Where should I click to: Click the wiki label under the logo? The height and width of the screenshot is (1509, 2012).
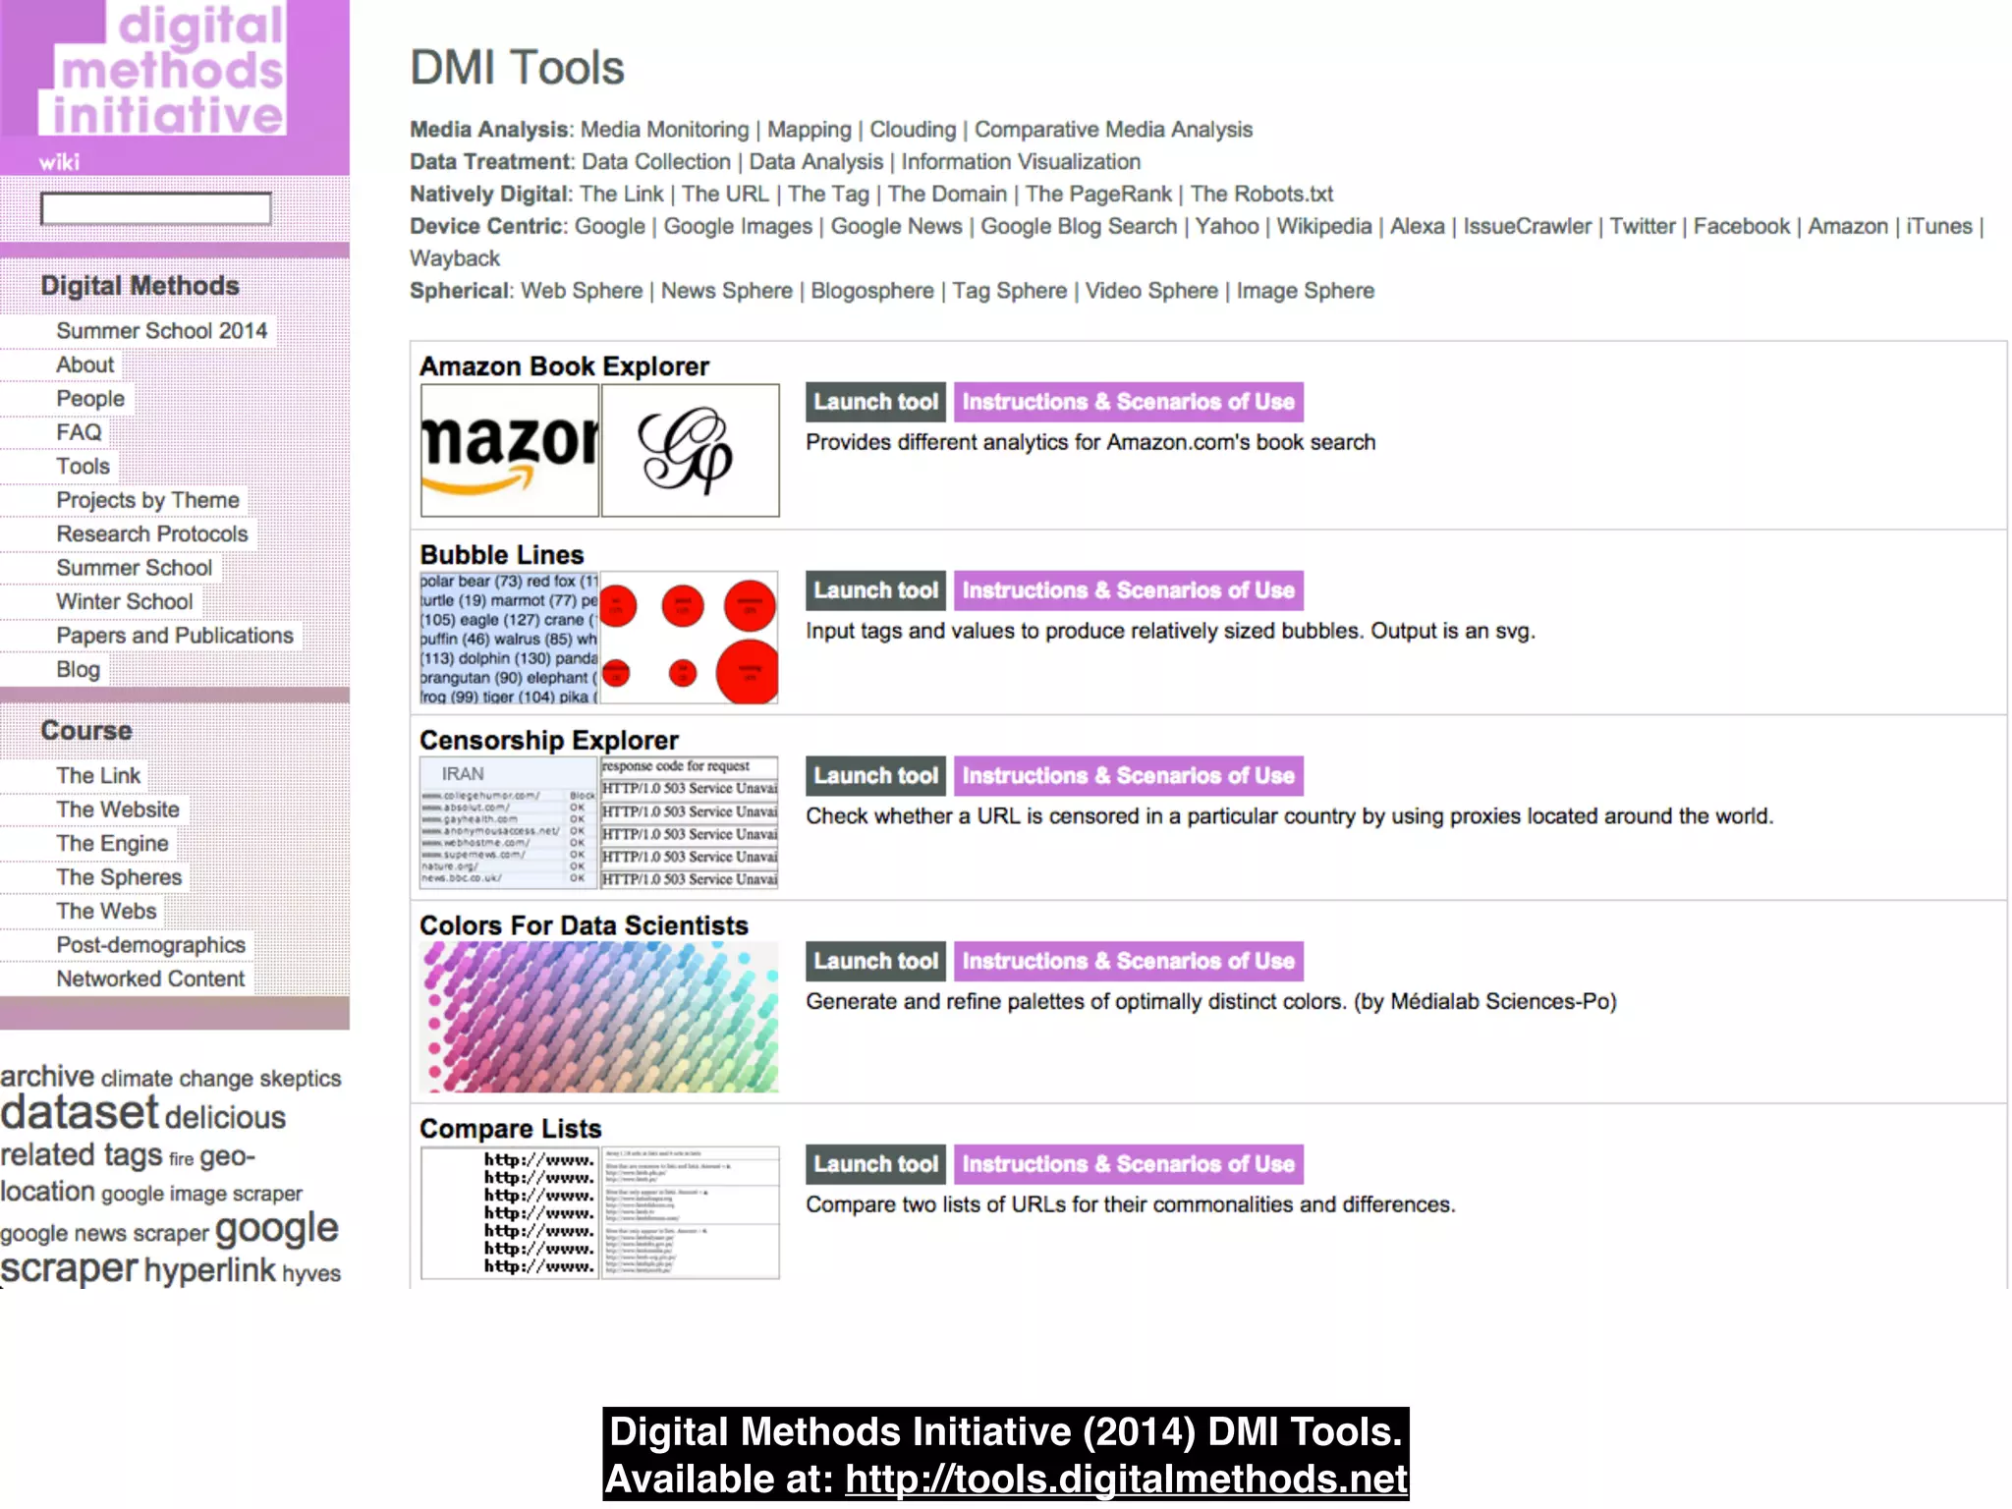(x=59, y=163)
